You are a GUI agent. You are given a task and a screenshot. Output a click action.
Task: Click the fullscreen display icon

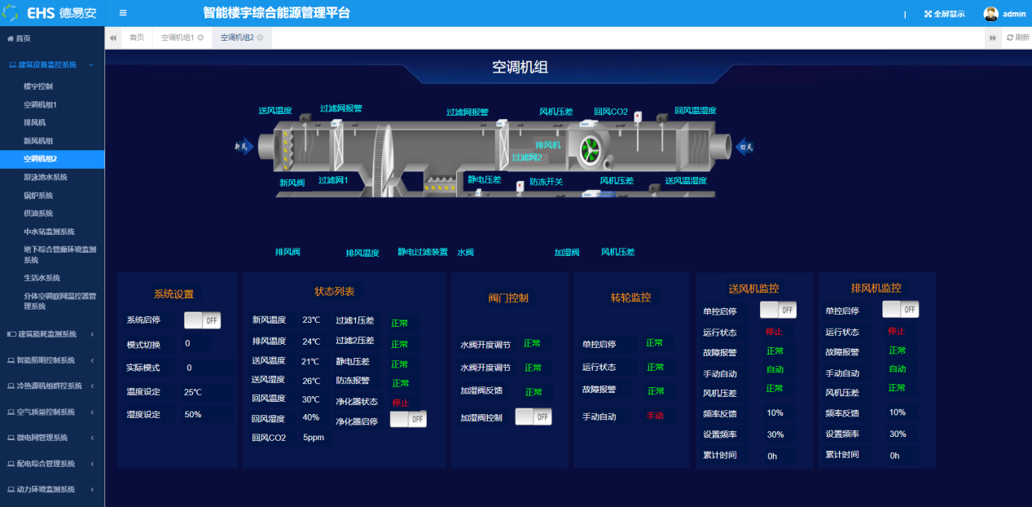(x=929, y=14)
